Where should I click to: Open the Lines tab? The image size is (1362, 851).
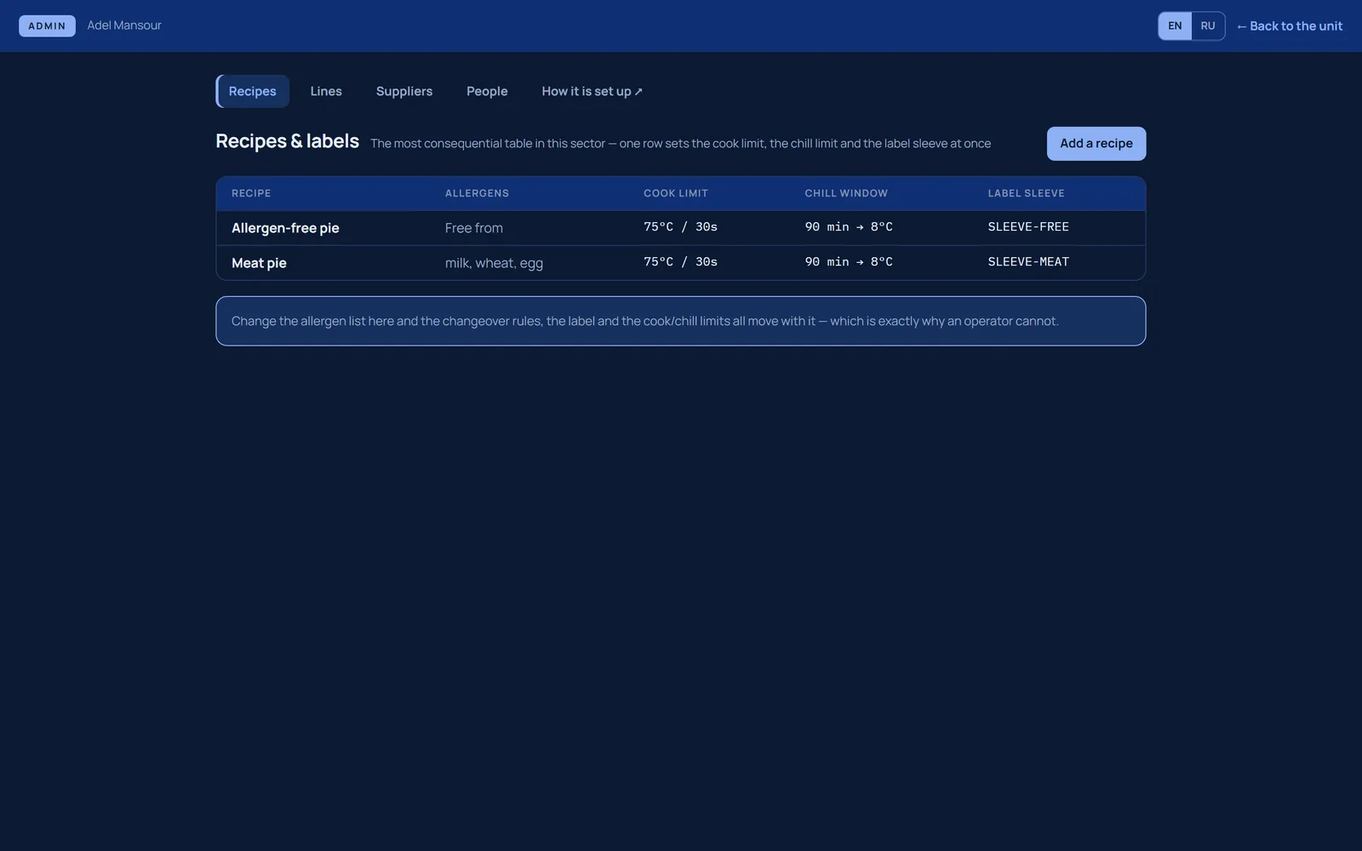(x=326, y=91)
